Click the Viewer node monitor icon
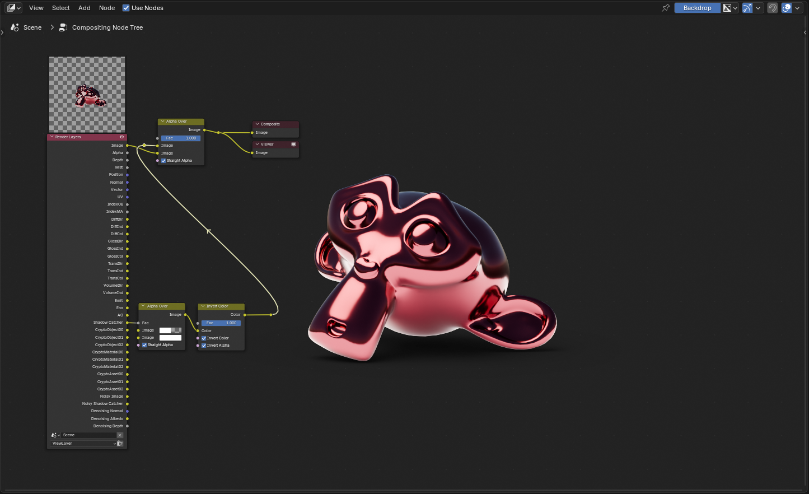Viewport: 809px width, 494px height. tap(293, 144)
